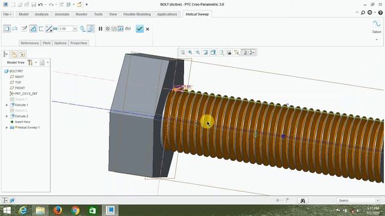The width and height of the screenshot is (385, 216).
Task: Open the References panel tab
Action: (x=29, y=43)
